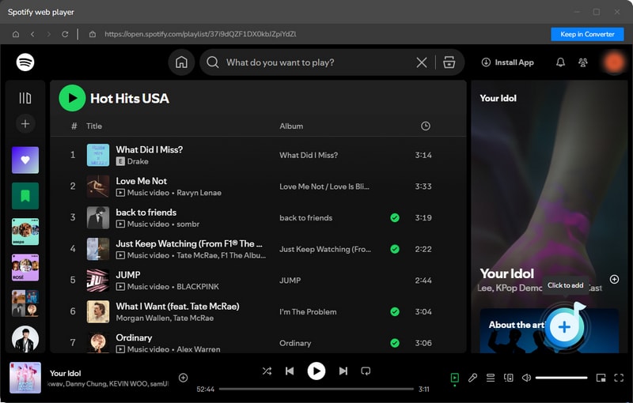Toggle saved checkmark for What I Want

tap(395, 311)
